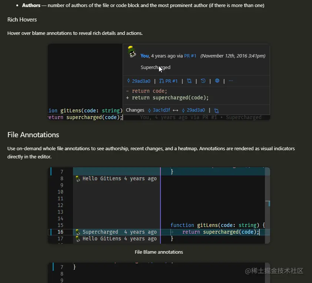Click the compare icon ending the Changes row
Image resolution: width=312 pixels, height=283 pixels.
click(x=216, y=111)
